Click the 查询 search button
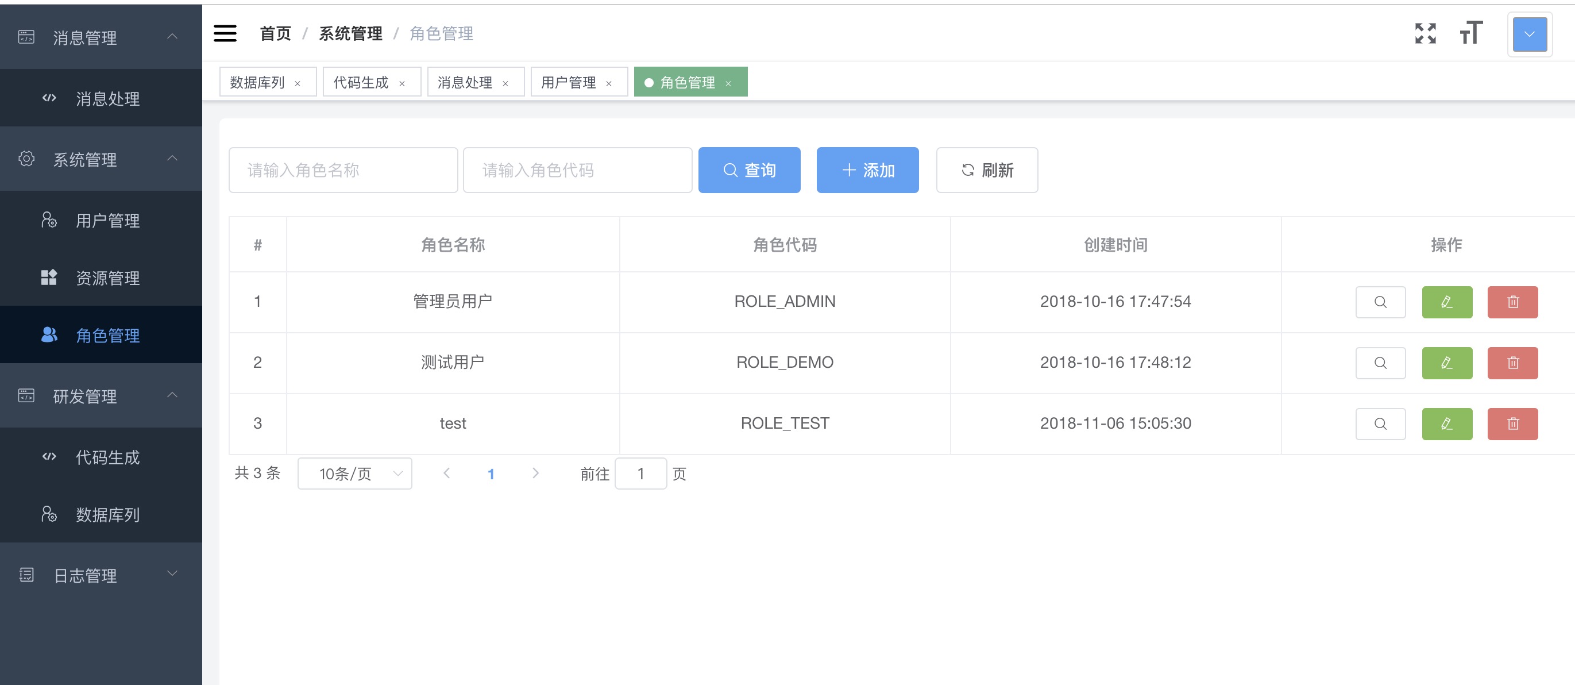1575x685 pixels. [x=749, y=170]
